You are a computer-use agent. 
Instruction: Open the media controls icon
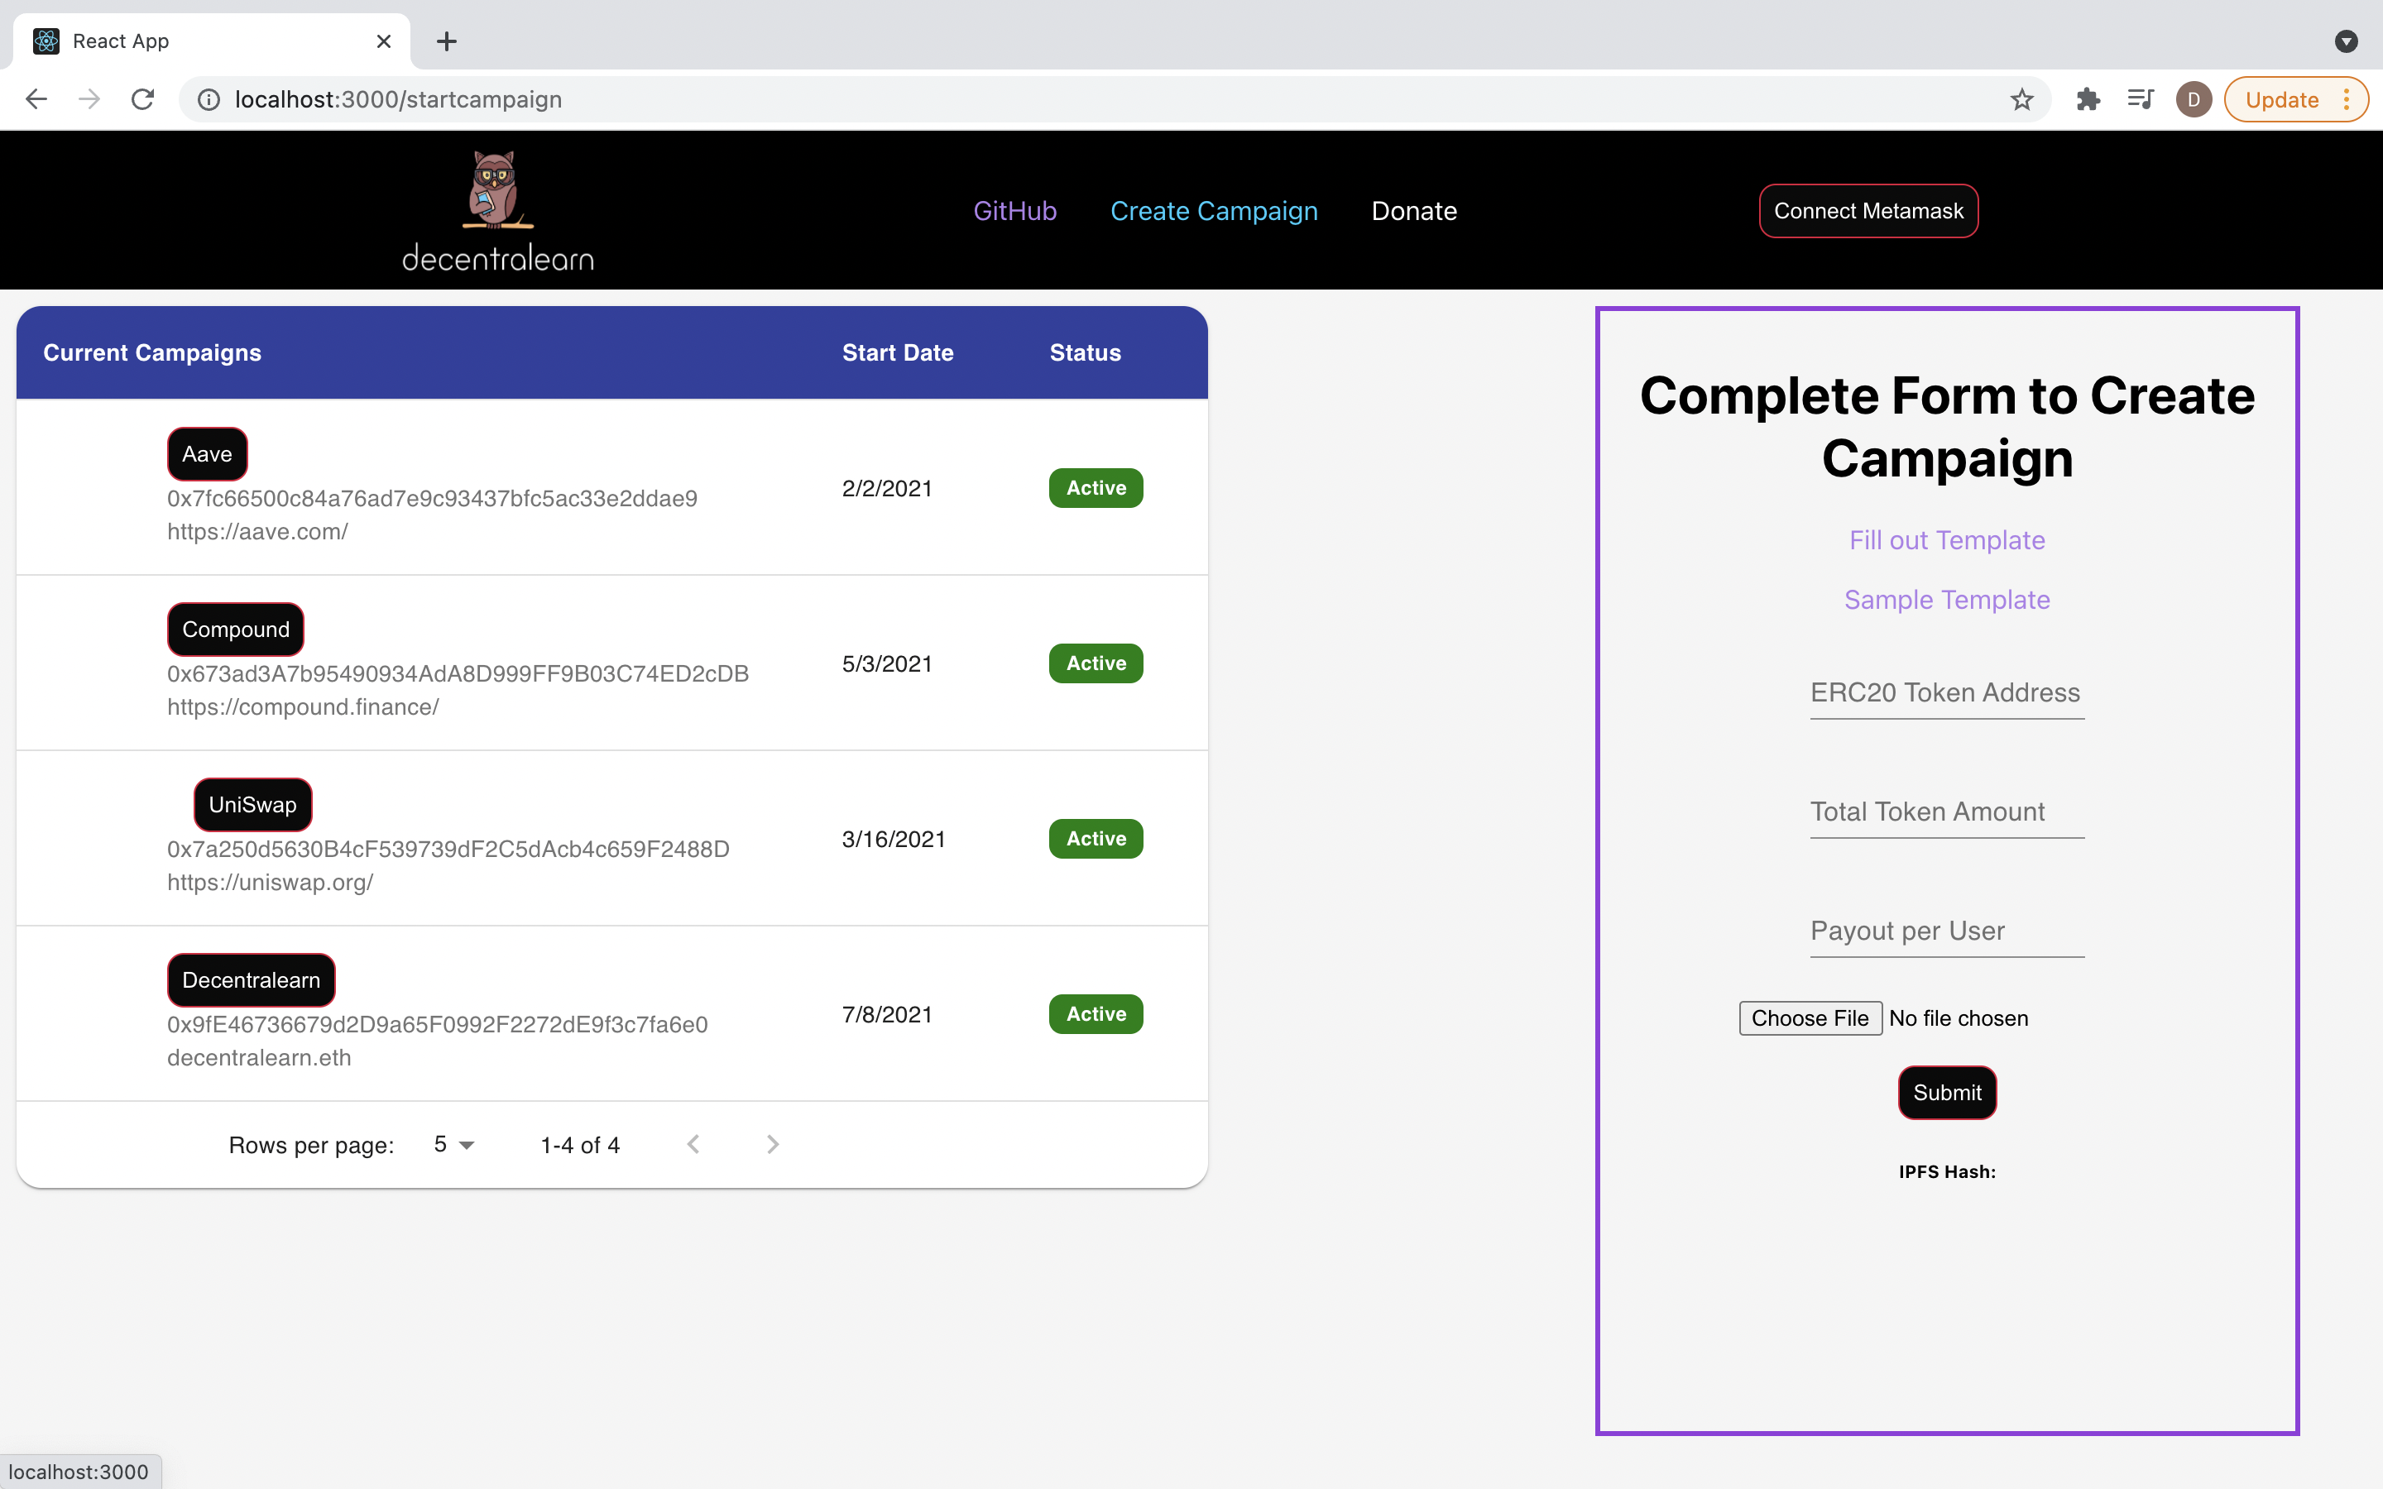coord(2140,99)
